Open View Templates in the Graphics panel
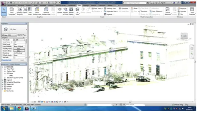 (x=12, y=11)
